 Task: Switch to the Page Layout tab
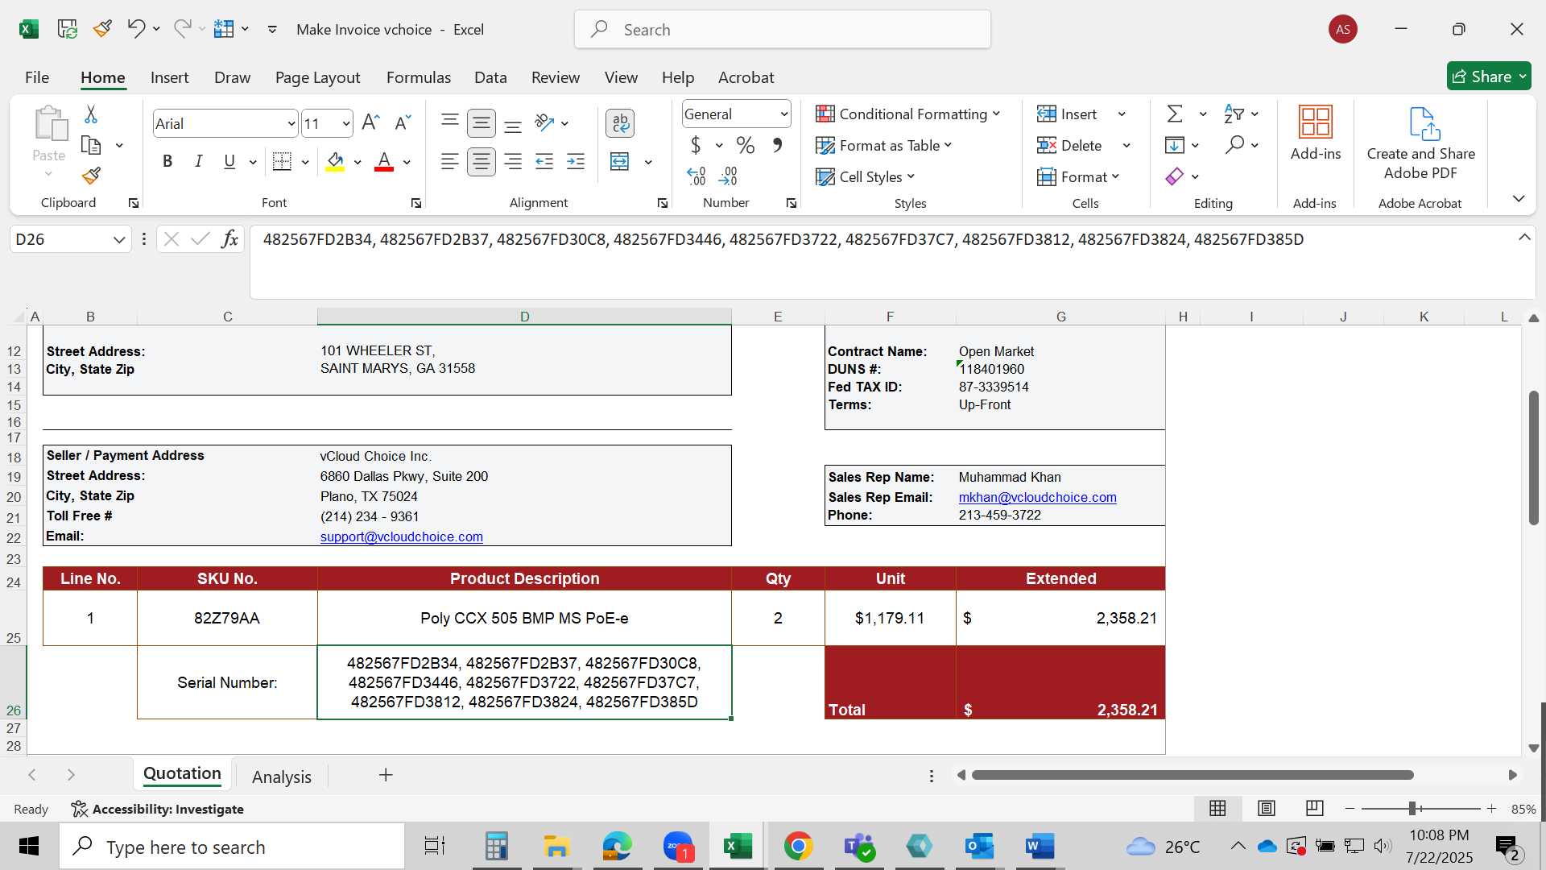coord(317,77)
